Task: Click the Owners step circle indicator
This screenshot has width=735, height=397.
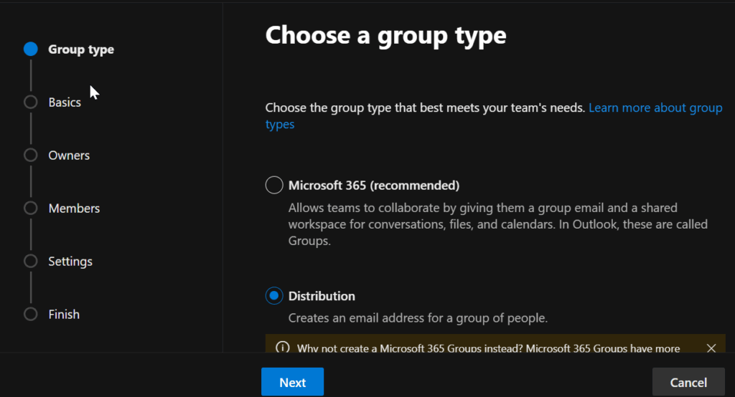Action: 30,156
